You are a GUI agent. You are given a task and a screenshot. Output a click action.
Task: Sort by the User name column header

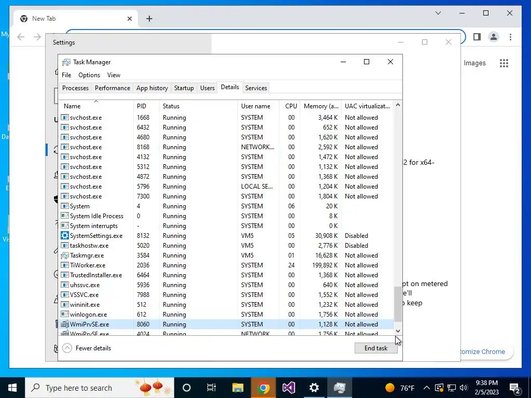(258, 106)
